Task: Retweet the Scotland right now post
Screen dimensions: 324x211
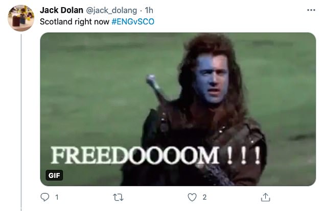Action: point(119,197)
